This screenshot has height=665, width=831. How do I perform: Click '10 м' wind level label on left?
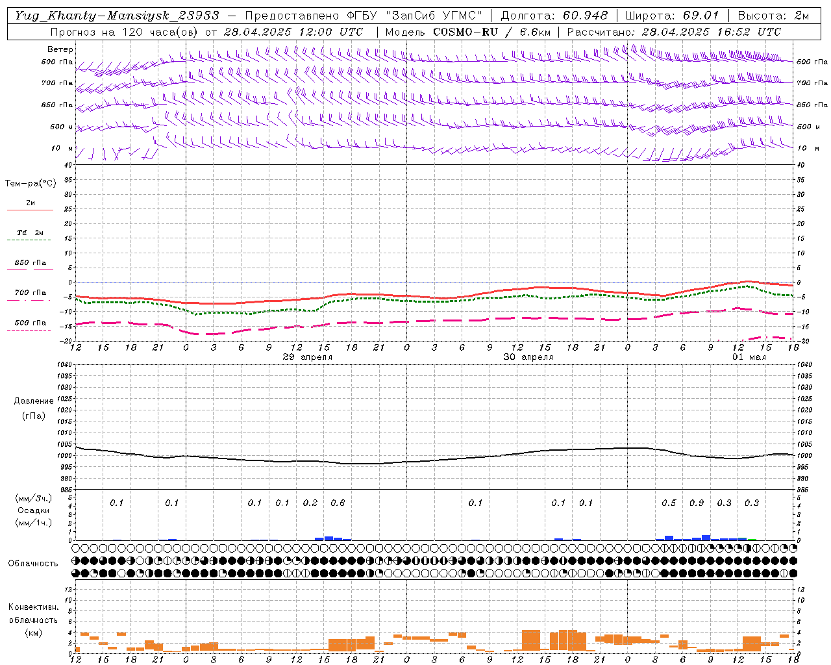pyautogui.click(x=62, y=148)
